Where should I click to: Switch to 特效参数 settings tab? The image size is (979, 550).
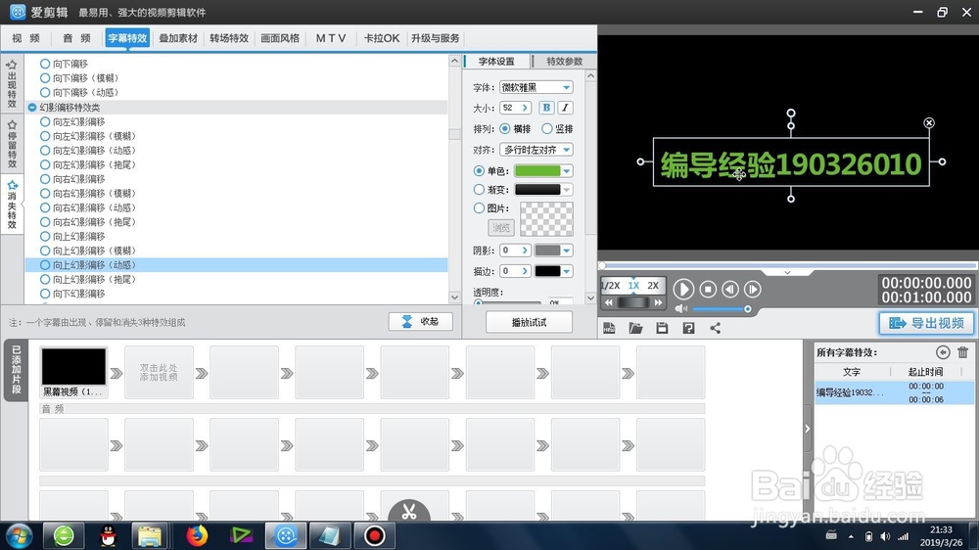click(x=565, y=62)
